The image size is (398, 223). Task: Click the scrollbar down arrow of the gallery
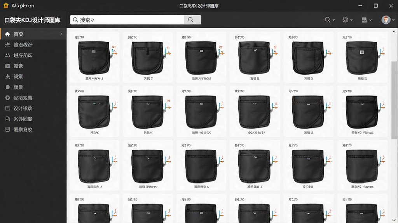(394, 220)
